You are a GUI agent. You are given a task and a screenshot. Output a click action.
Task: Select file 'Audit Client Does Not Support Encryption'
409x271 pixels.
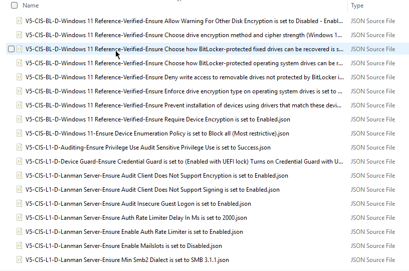click(x=157, y=176)
